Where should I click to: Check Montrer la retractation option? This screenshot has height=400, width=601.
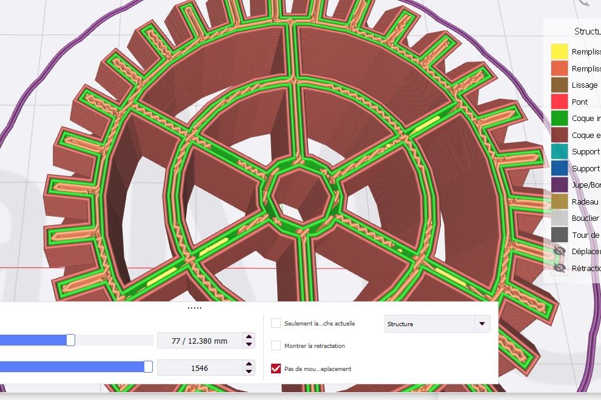pyautogui.click(x=276, y=346)
